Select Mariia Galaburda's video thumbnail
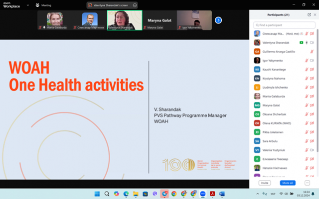 pos(54,20)
